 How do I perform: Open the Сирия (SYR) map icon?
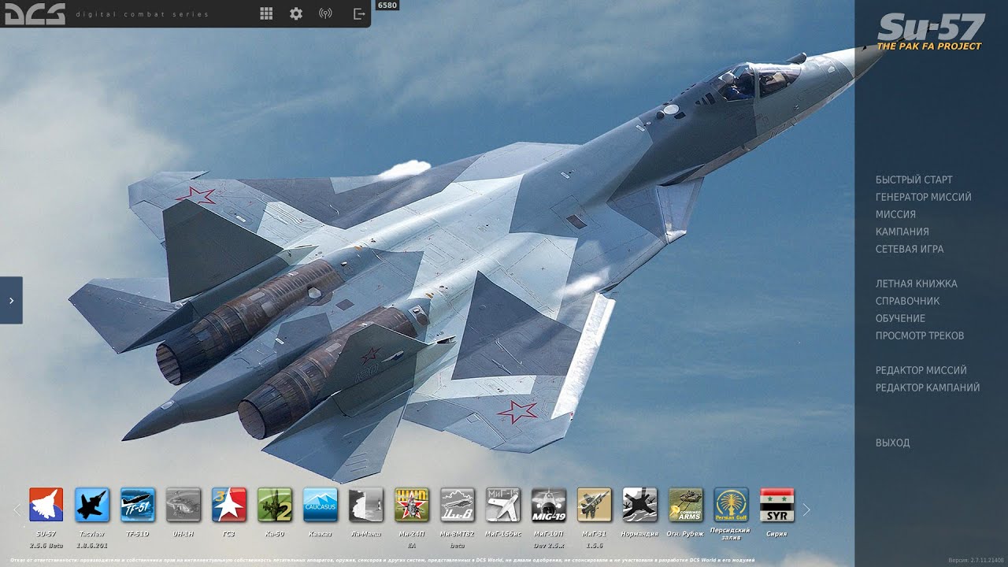[x=776, y=505]
